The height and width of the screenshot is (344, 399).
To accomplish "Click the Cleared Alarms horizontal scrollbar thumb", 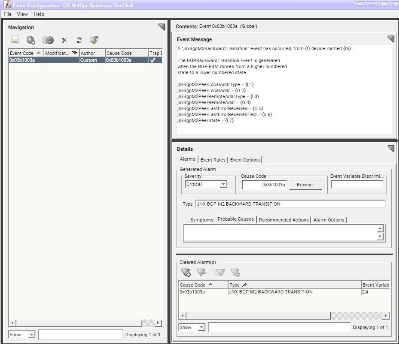I will (258, 316).
